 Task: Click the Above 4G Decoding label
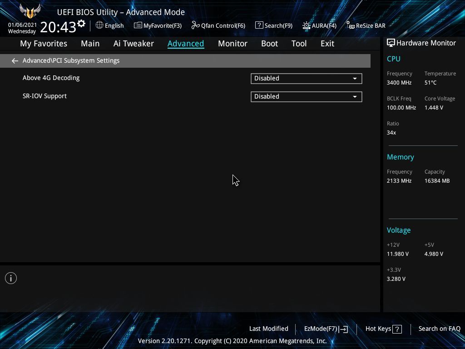pyautogui.click(x=51, y=78)
